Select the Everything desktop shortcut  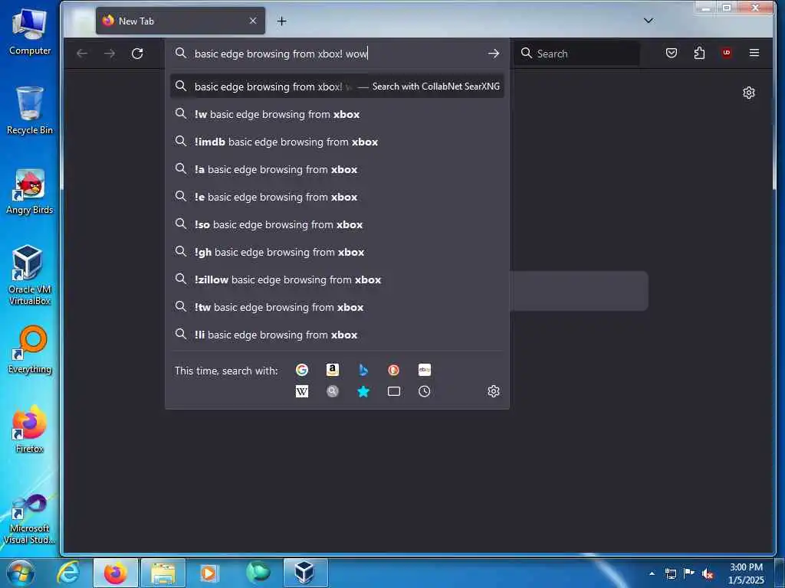click(x=30, y=349)
